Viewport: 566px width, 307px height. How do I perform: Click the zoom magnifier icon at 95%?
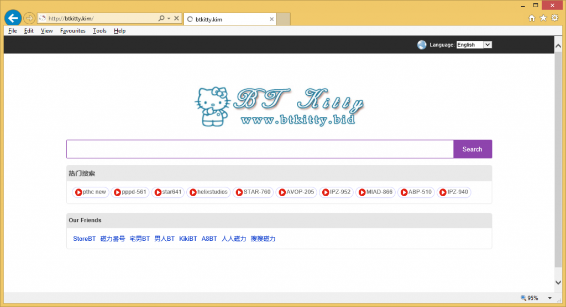pyautogui.click(x=523, y=298)
